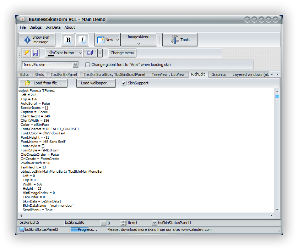Click the Progress bar in status bar

[x=88, y=229]
